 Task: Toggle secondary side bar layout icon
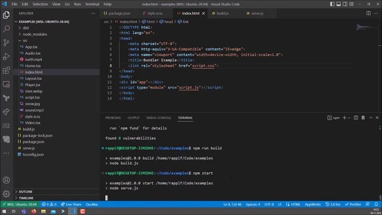pos(345,4)
